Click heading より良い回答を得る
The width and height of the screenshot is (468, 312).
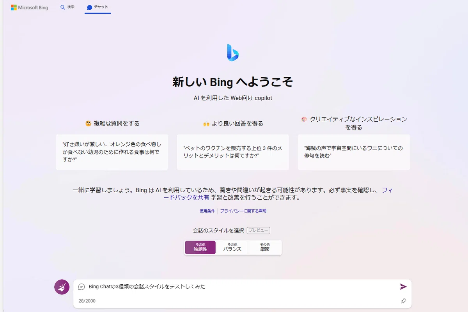coord(233,123)
